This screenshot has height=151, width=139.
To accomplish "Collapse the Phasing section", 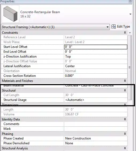I will [x=125, y=134].
